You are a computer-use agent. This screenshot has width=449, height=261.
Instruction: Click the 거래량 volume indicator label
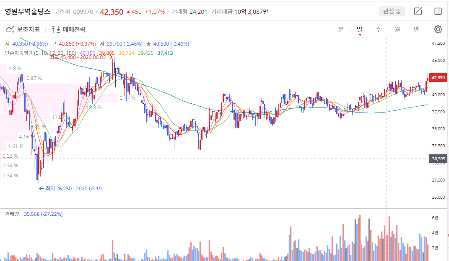pyautogui.click(x=12, y=214)
